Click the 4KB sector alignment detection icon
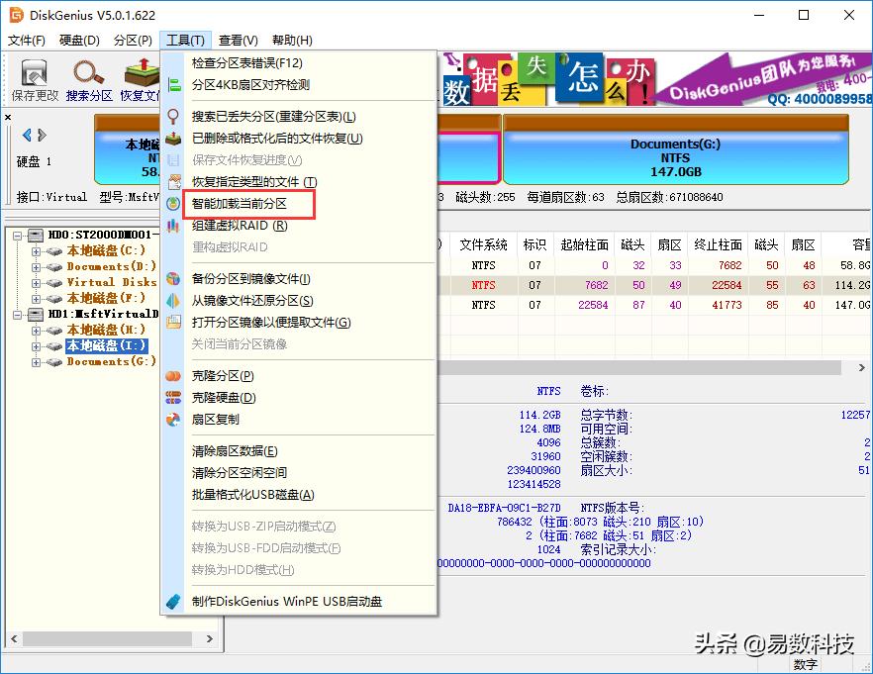Screen dimensions: 873x674 click(172, 85)
